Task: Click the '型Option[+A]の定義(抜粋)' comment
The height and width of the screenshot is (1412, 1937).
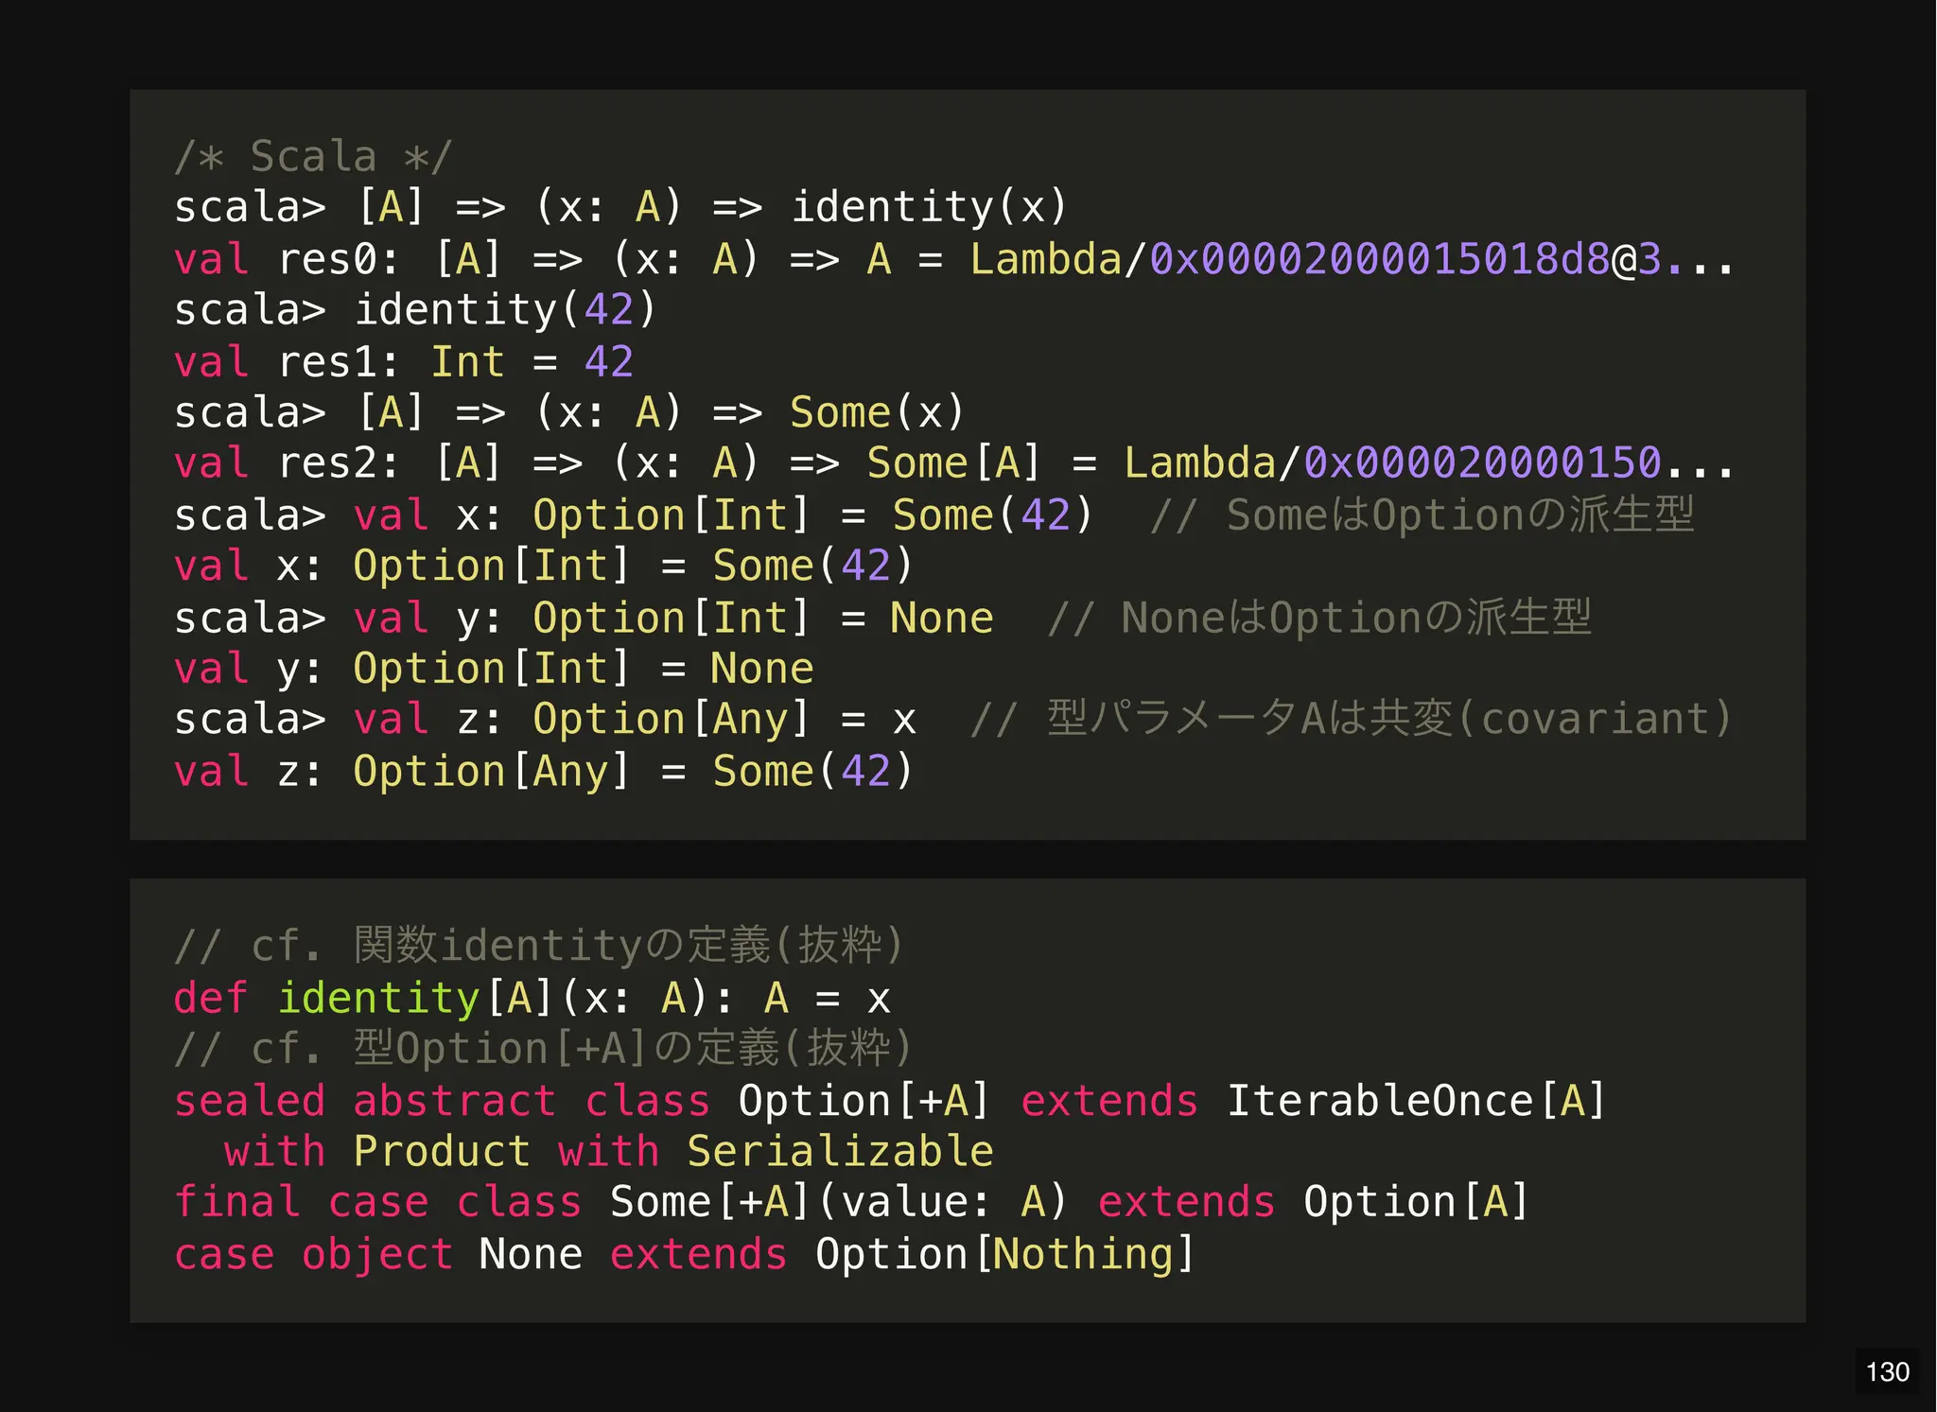Action: (x=544, y=1049)
